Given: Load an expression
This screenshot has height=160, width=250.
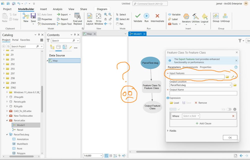Looking at the screenshot, I should pyautogui.click(x=174, y=103).
